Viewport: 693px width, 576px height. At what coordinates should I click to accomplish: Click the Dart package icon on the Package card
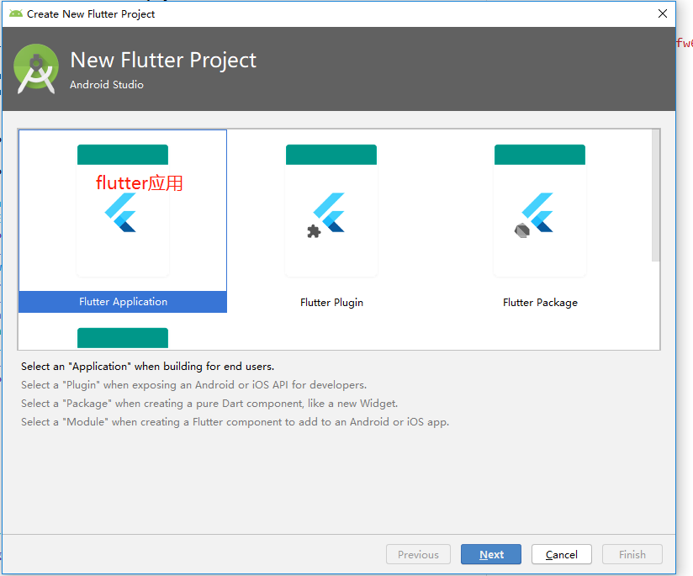tap(522, 230)
